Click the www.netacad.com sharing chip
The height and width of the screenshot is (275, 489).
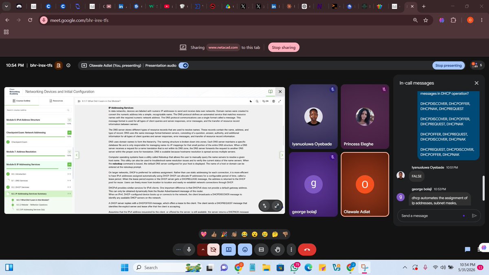coord(223,47)
